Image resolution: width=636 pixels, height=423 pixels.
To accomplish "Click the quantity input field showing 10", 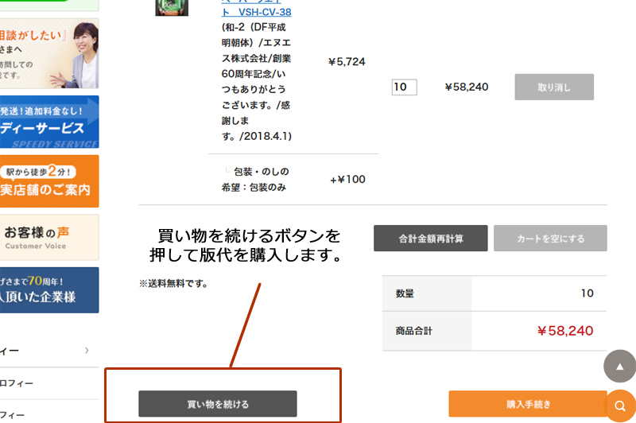I will 404,87.
